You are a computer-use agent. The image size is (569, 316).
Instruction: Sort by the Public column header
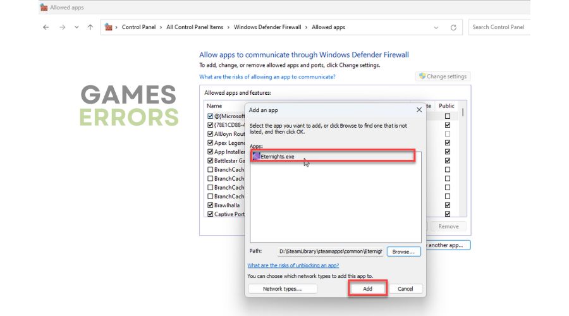(446, 106)
